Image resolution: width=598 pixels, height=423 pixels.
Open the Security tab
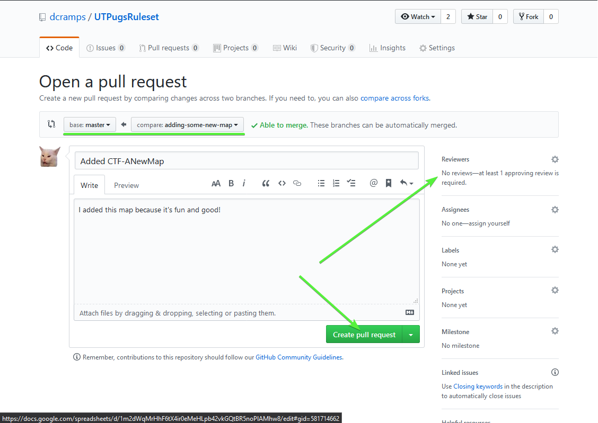click(332, 48)
